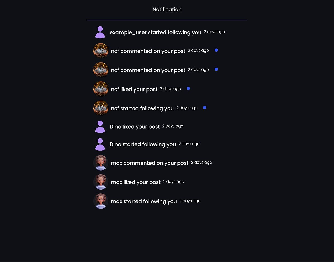Viewport: 334px width, 262px height.
Task: Click max's avatar beside commented on your post
Action: (101, 163)
